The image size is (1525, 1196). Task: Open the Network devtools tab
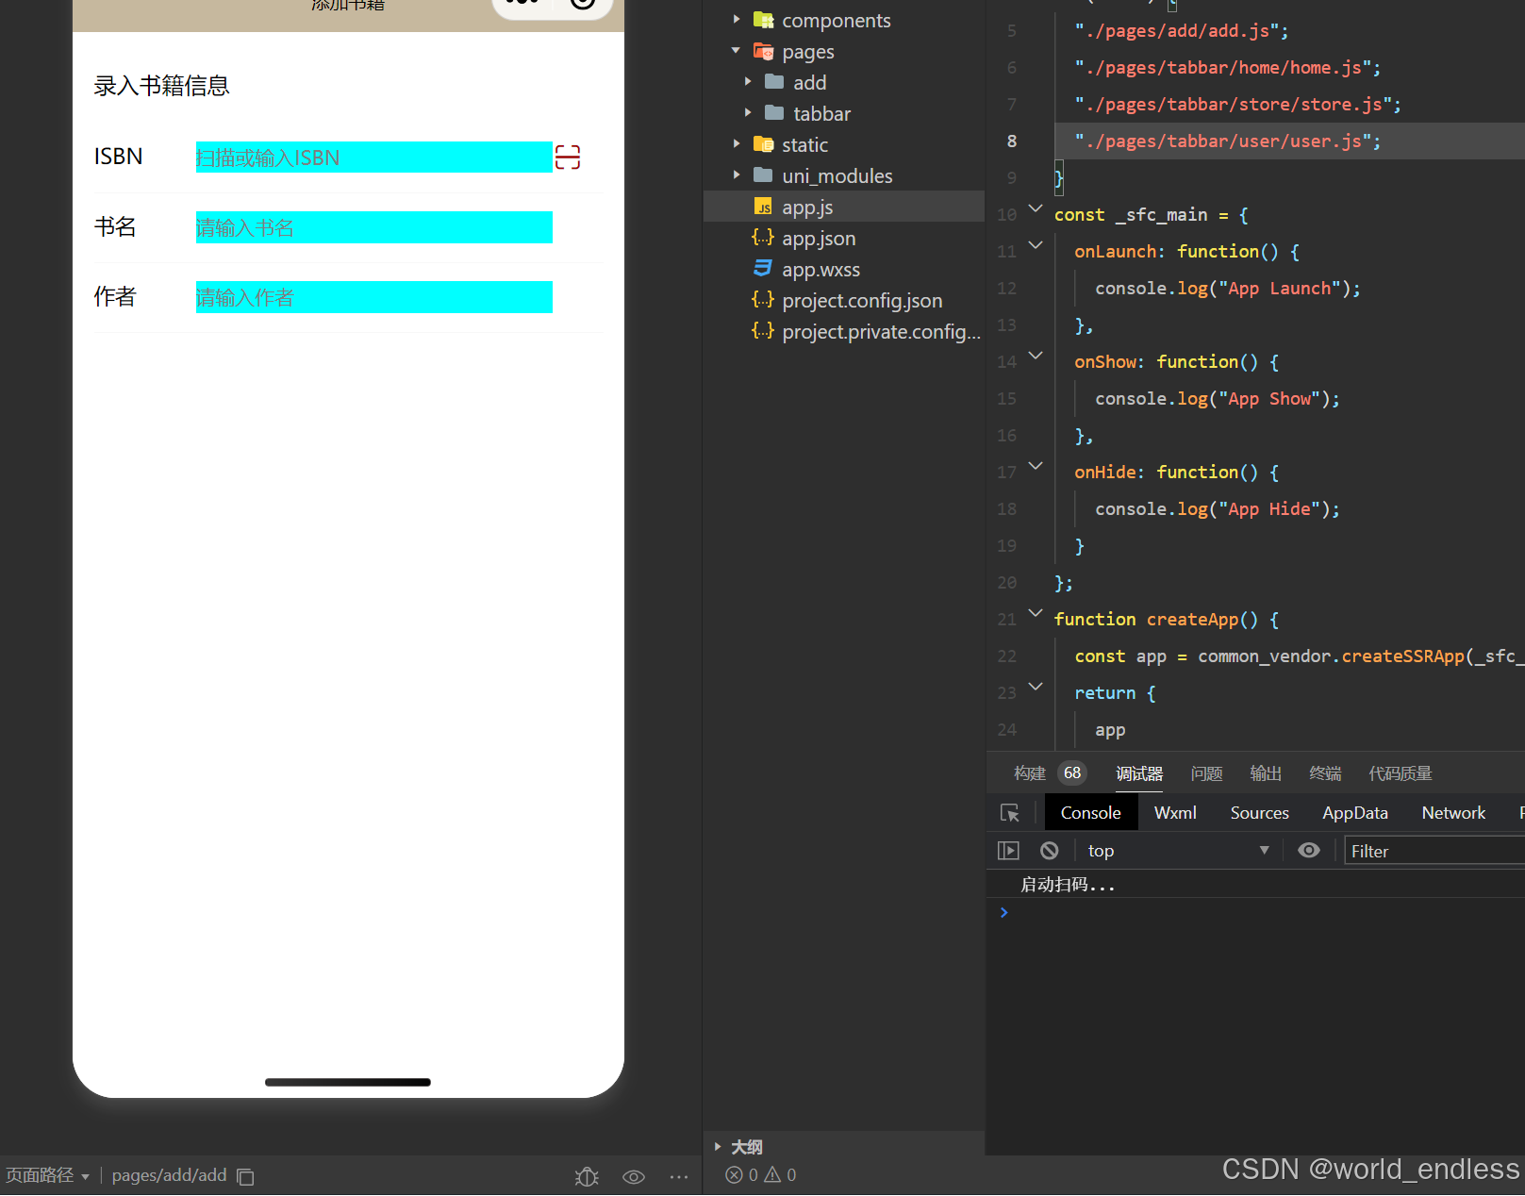pyautogui.click(x=1453, y=812)
